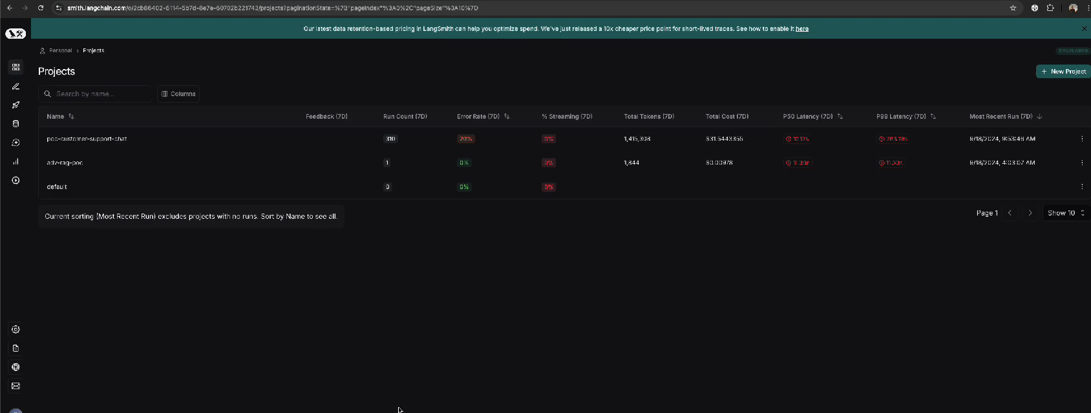
Task: Open adv-rag-poc project
Action: [65, 163]
